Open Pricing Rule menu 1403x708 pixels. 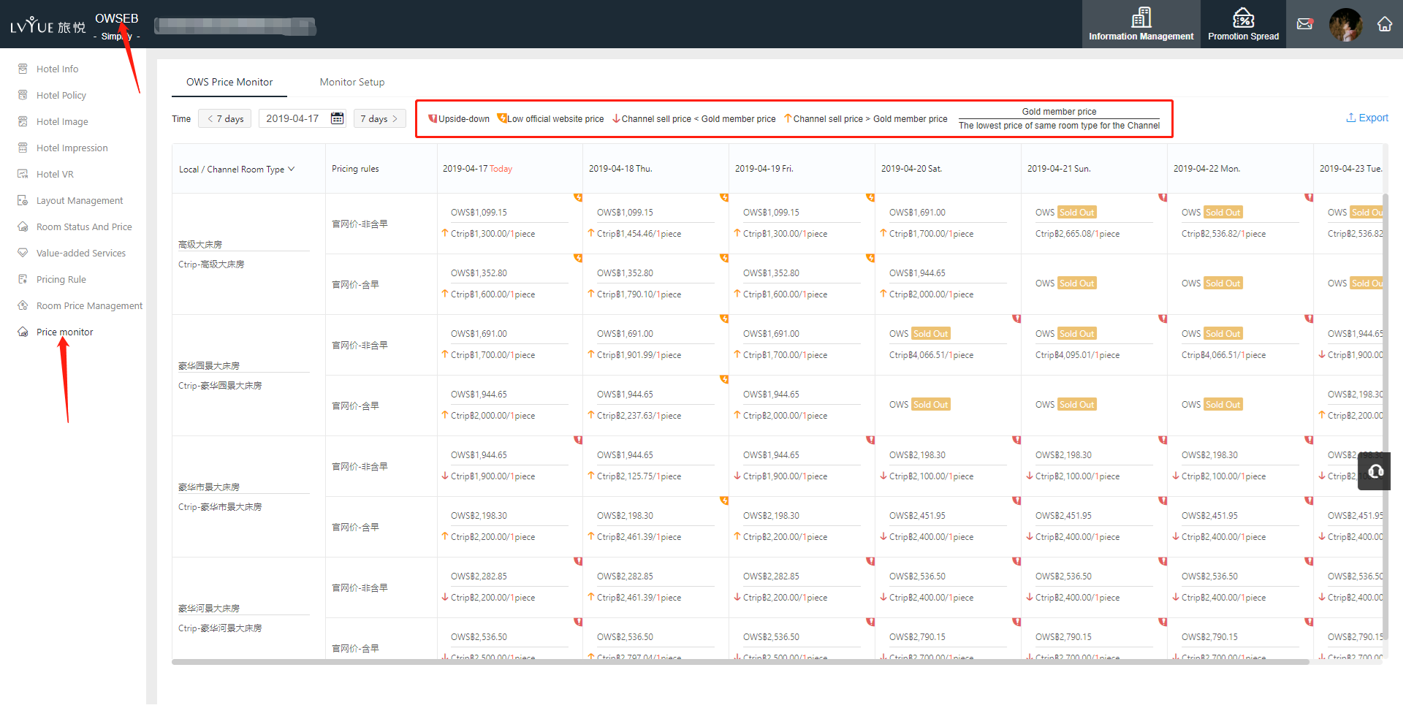61,279
